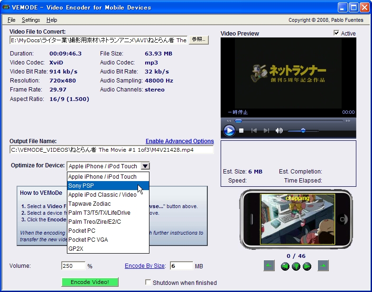The image size is (372, 292).
Task: Maximize the VEMODE window
Action: [353, 8]
